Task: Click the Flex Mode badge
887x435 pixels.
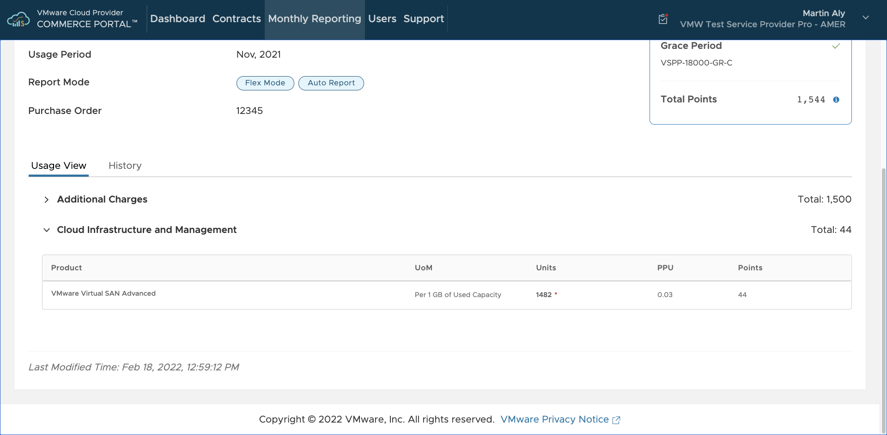Action: [x=265, y=83]
